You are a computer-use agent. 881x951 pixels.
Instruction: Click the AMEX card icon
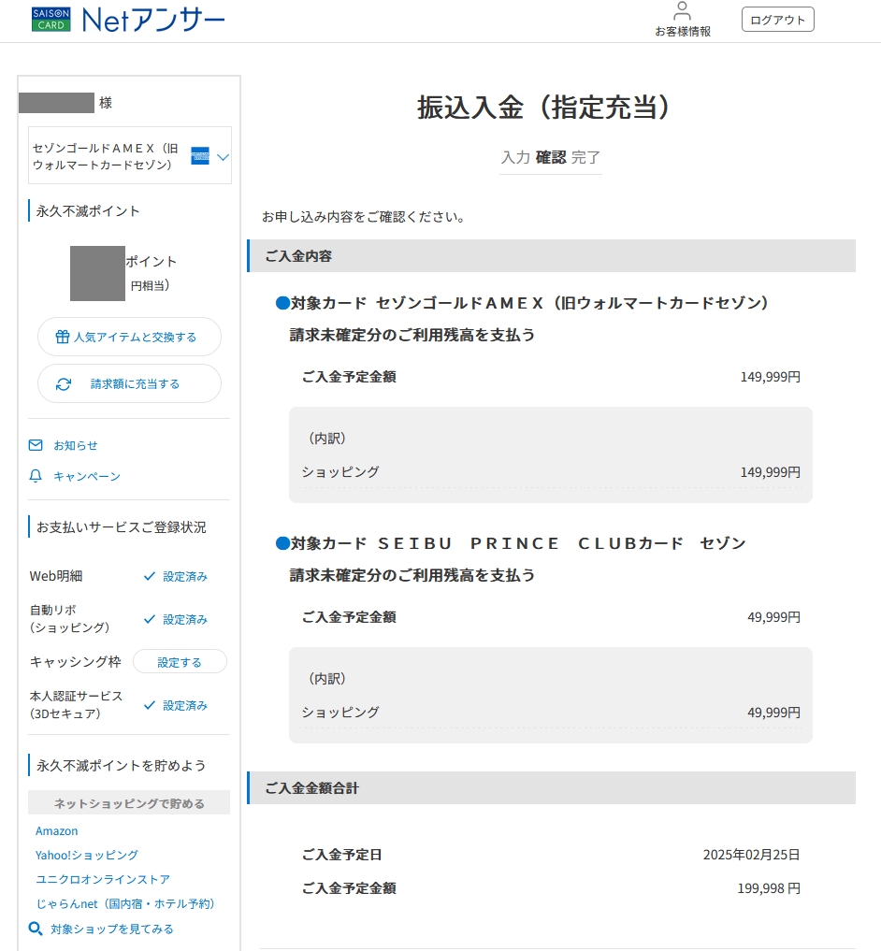199,156
